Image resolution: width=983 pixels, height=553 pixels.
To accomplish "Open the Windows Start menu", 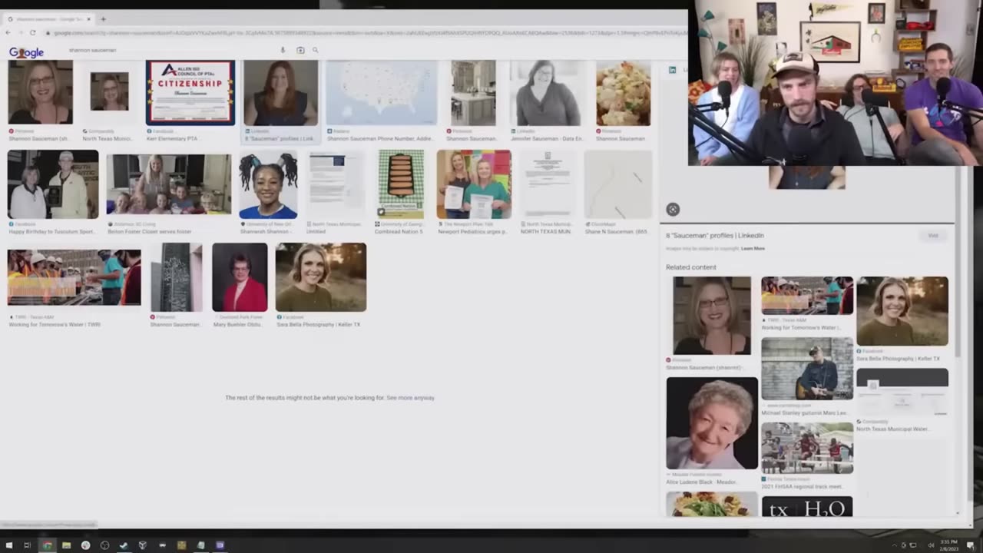I will (x=9, y=545).
